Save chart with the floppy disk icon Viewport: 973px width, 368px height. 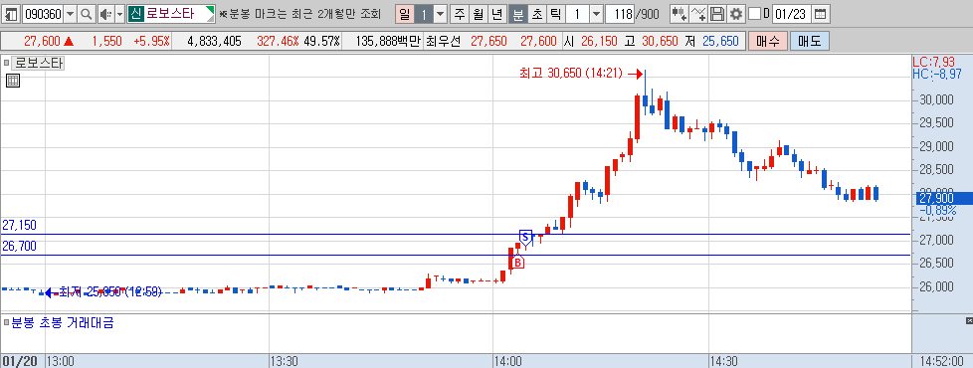coord(717,13)
